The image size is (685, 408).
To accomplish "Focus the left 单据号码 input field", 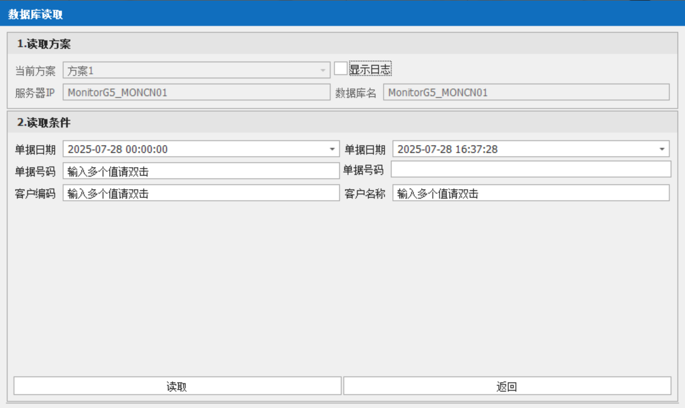I will coord(201,172).
